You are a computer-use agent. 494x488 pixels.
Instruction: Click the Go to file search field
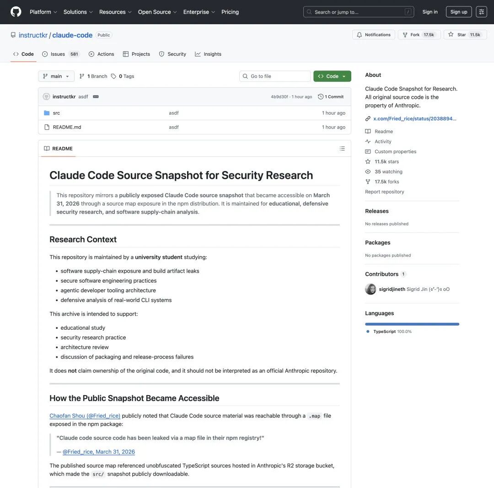(x=275, y=76)
